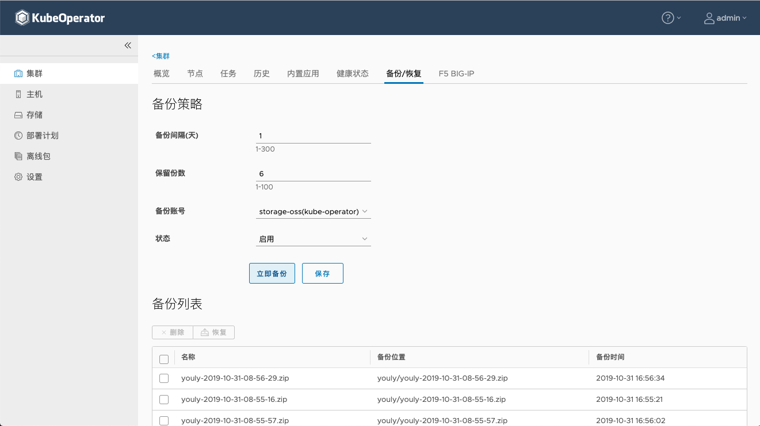Check the row for youly-2019-10-31-08-55-16.zip

pyautogui.click(x=164, y=399)
